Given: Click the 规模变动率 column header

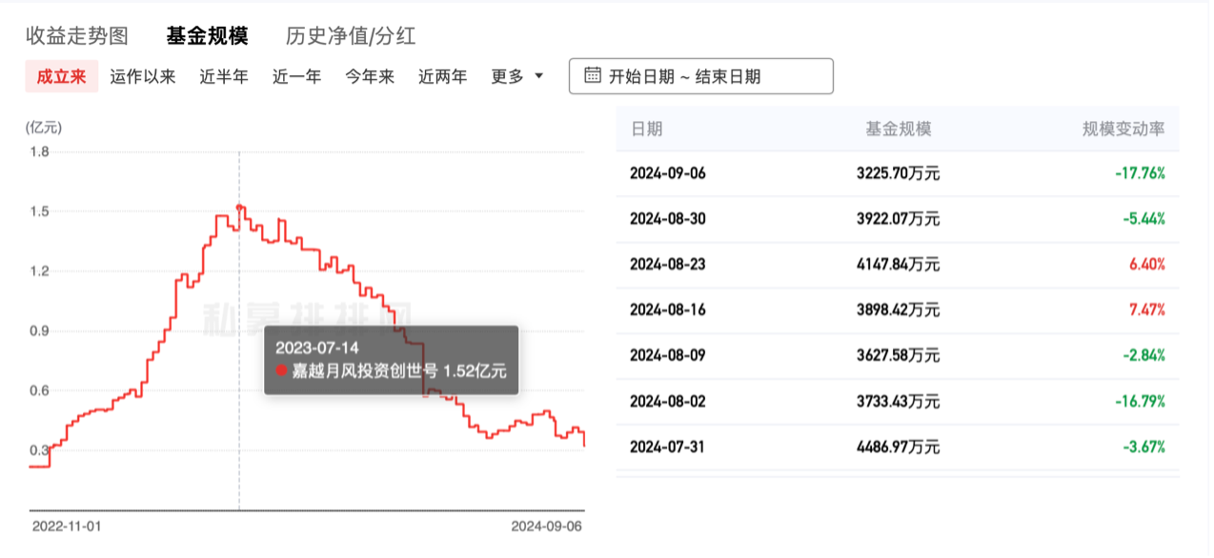Looking at the screenshot, I should (1123, 129).
